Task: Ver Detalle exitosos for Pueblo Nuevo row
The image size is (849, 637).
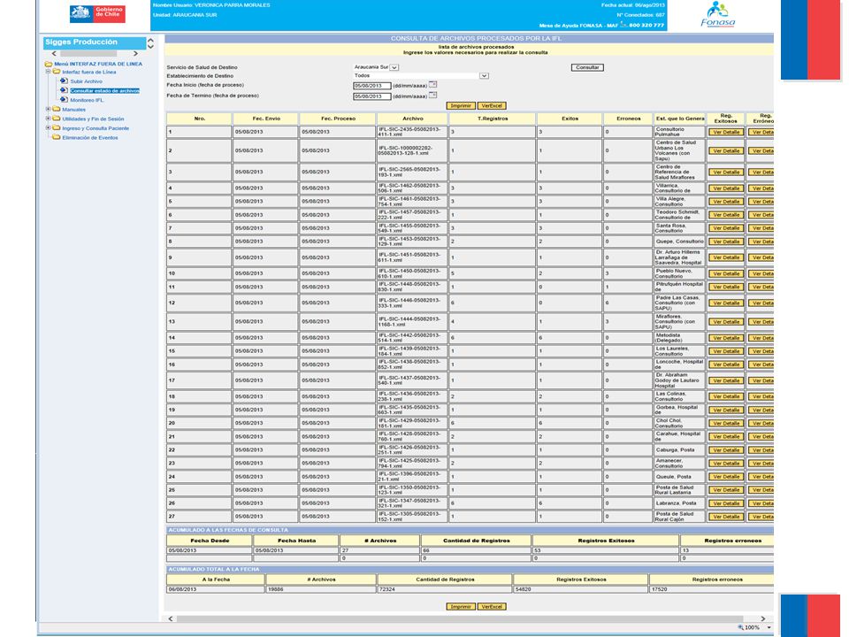Action: click(x=726, y=273)
